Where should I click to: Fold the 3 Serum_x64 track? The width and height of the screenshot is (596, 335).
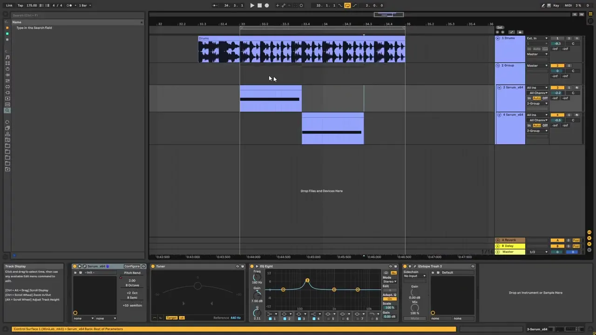(499, 87)
